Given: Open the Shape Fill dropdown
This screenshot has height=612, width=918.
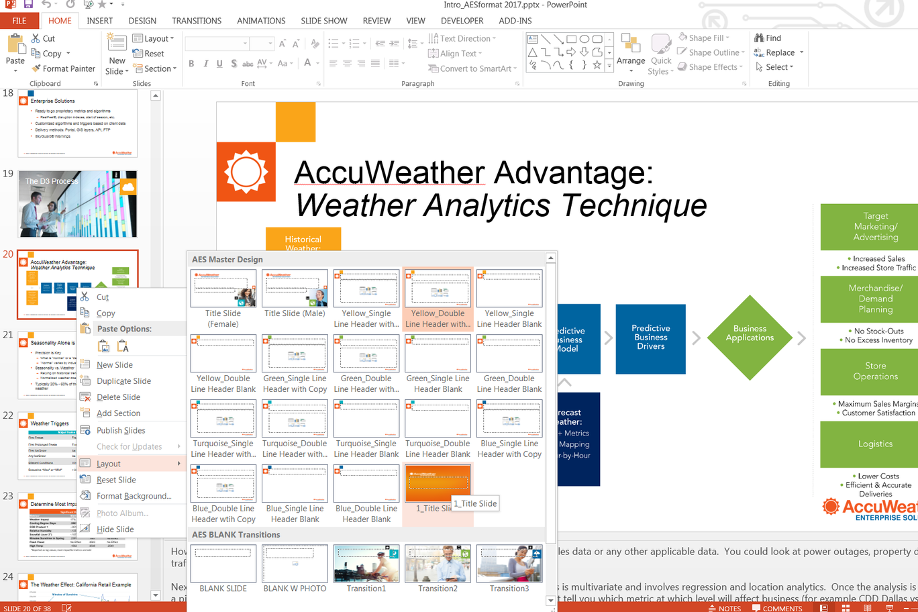Looking at the screenshot, I should (704, 38).
